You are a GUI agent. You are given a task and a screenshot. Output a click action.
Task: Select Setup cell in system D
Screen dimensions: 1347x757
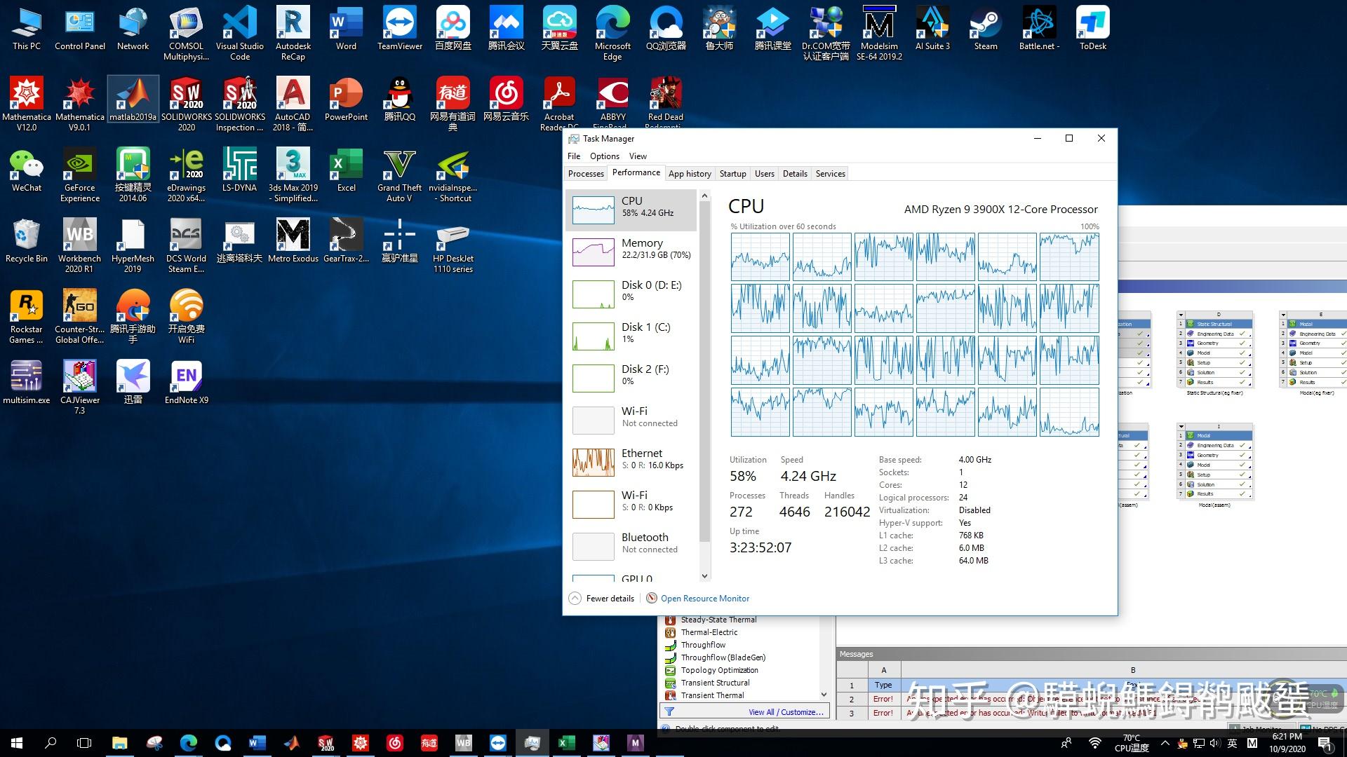(1218, 362)
